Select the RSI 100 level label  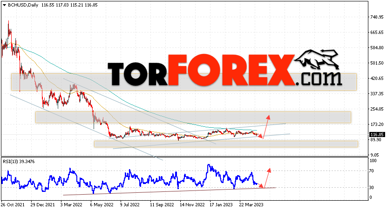[x=373, y=161]
